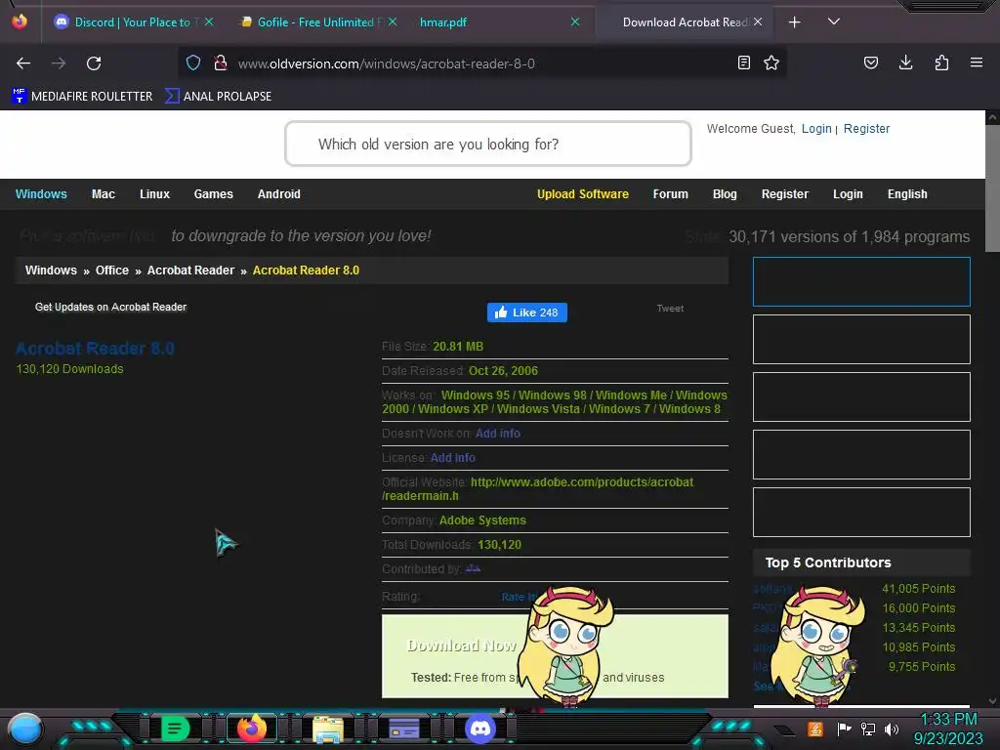The height and width of the screenshot is (750, 1000).
Task: Click Get Updates on Acrobat Reader
Action: [110, 307]
